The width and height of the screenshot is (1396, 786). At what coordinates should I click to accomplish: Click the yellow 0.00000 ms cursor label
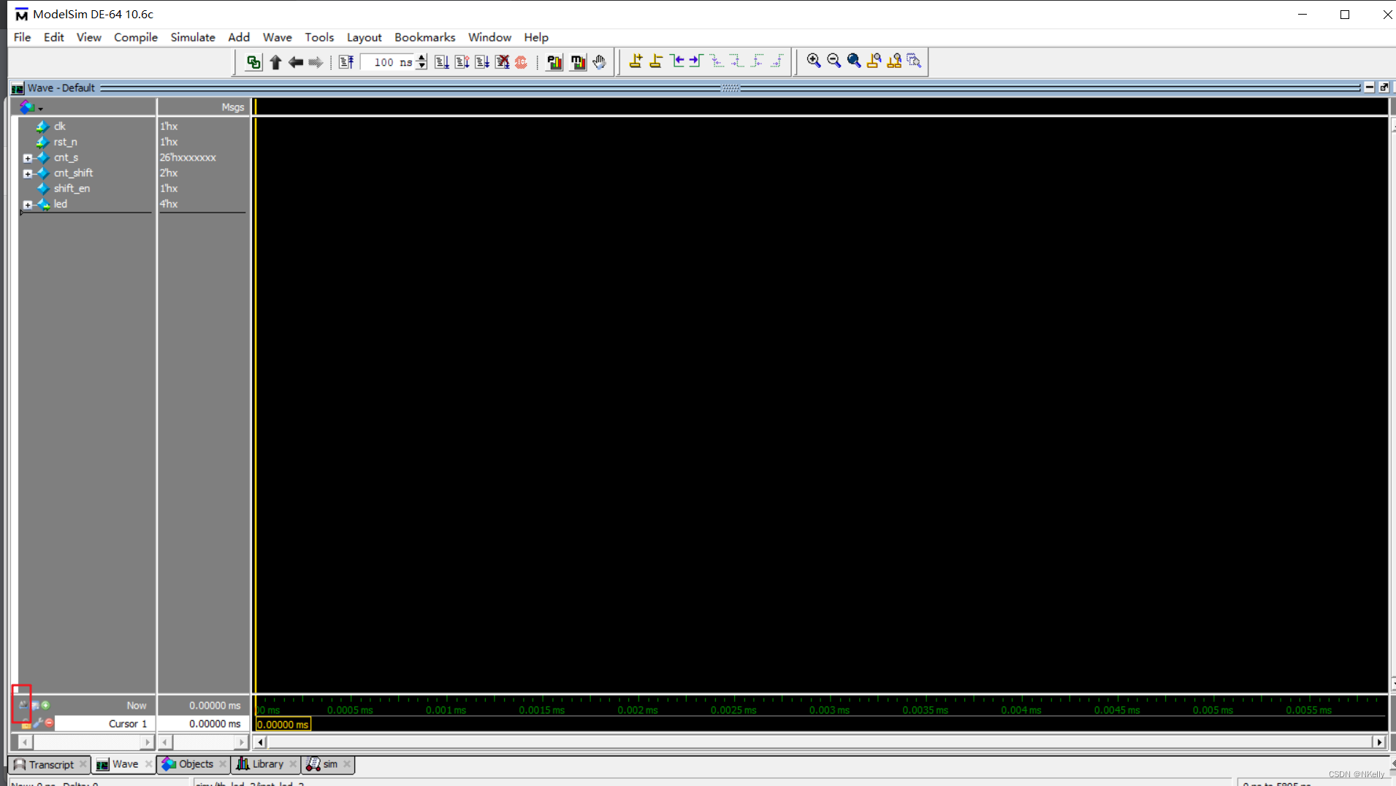(283, 725)
